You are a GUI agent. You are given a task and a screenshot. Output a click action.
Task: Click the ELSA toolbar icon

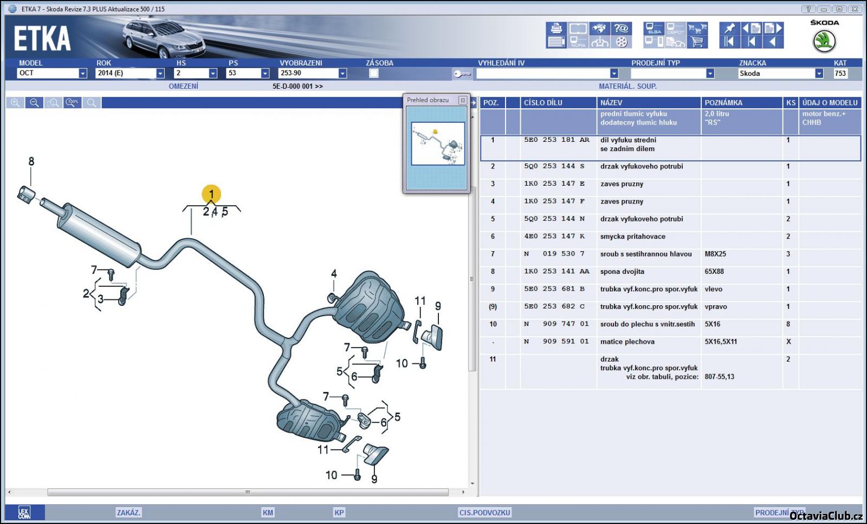coord(654,29)
